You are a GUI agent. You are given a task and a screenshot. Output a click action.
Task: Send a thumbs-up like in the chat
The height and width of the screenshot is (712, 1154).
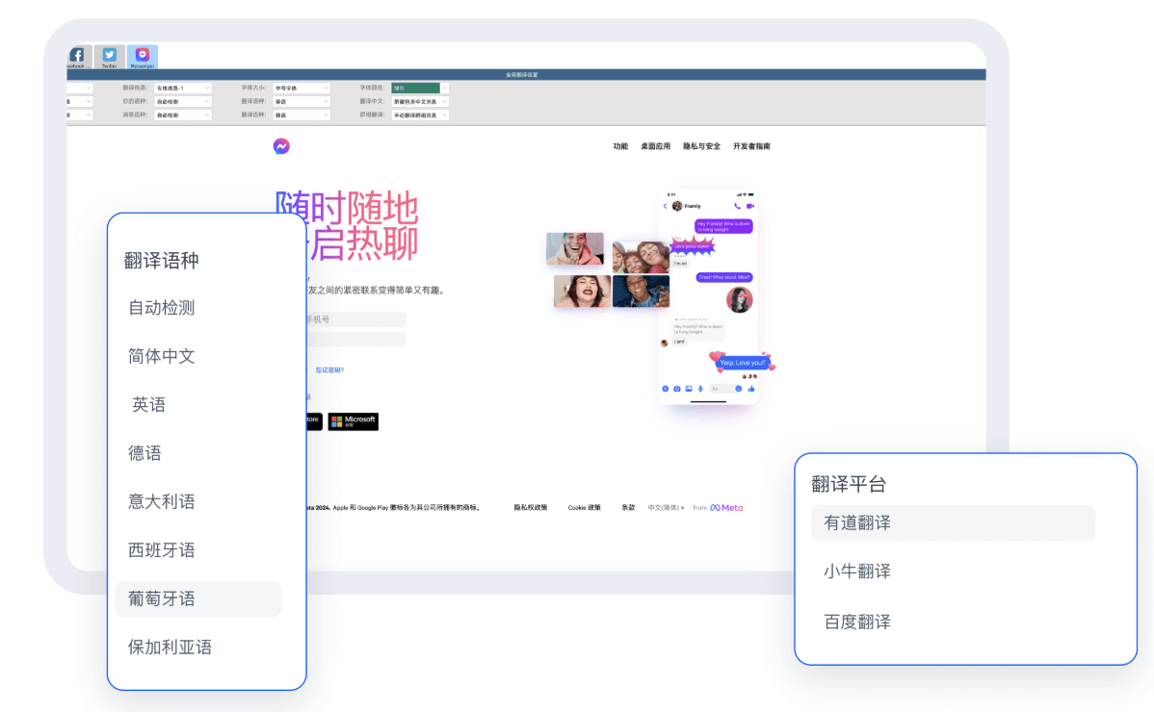click(x=751, y=388)
